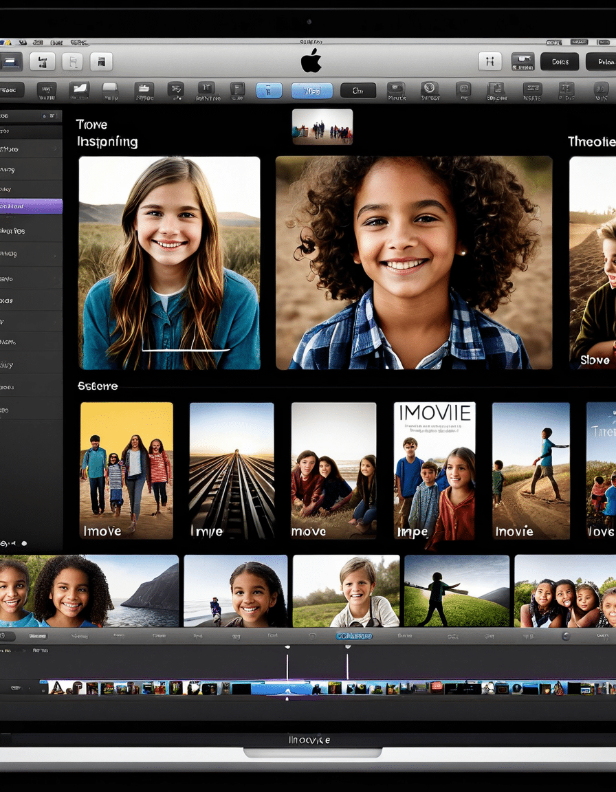
Task: Select the group of girls clip at filmstrip right
Action: click(x=565, y=591)
